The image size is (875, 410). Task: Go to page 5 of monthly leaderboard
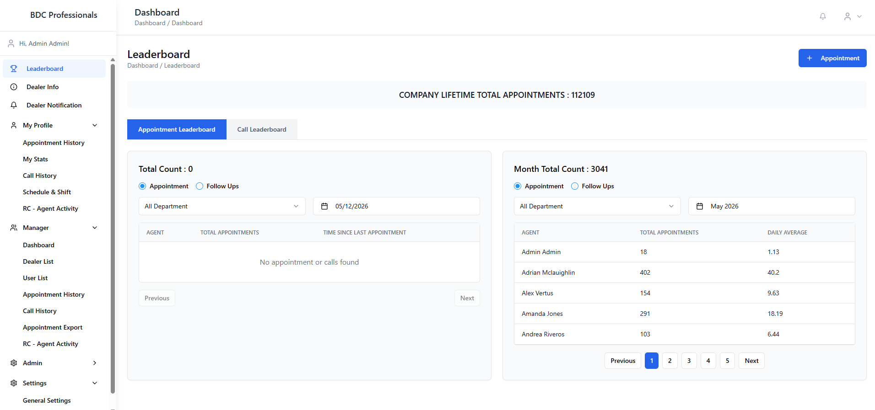(728, 361)
